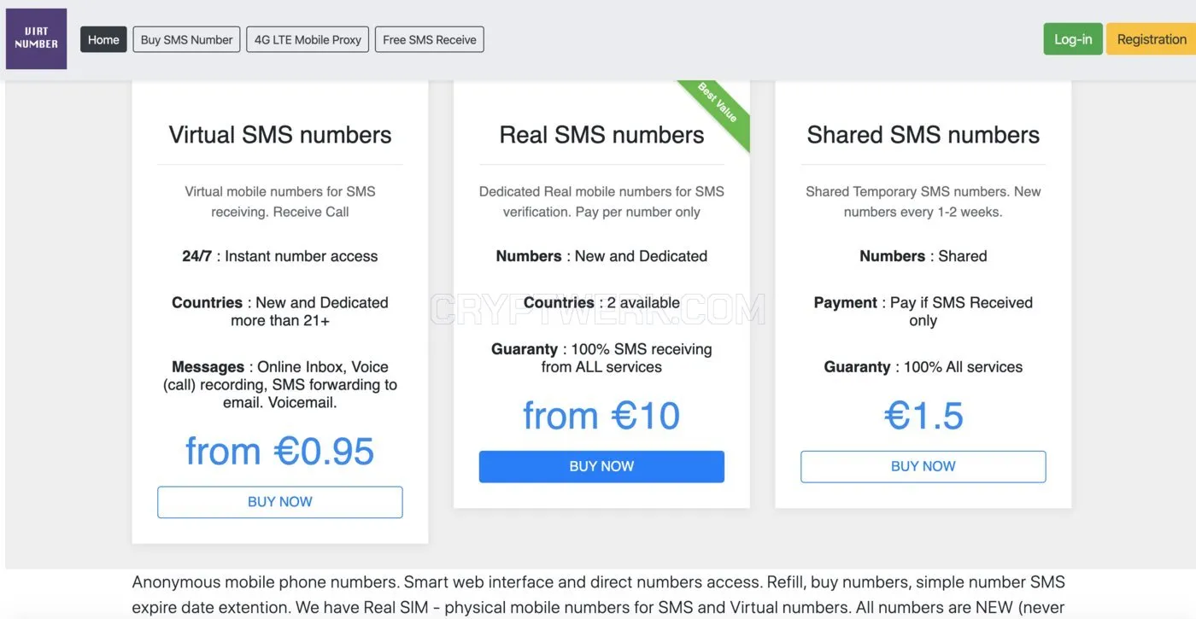Click the blue Buy Now for Real SMS numbers

601,466
